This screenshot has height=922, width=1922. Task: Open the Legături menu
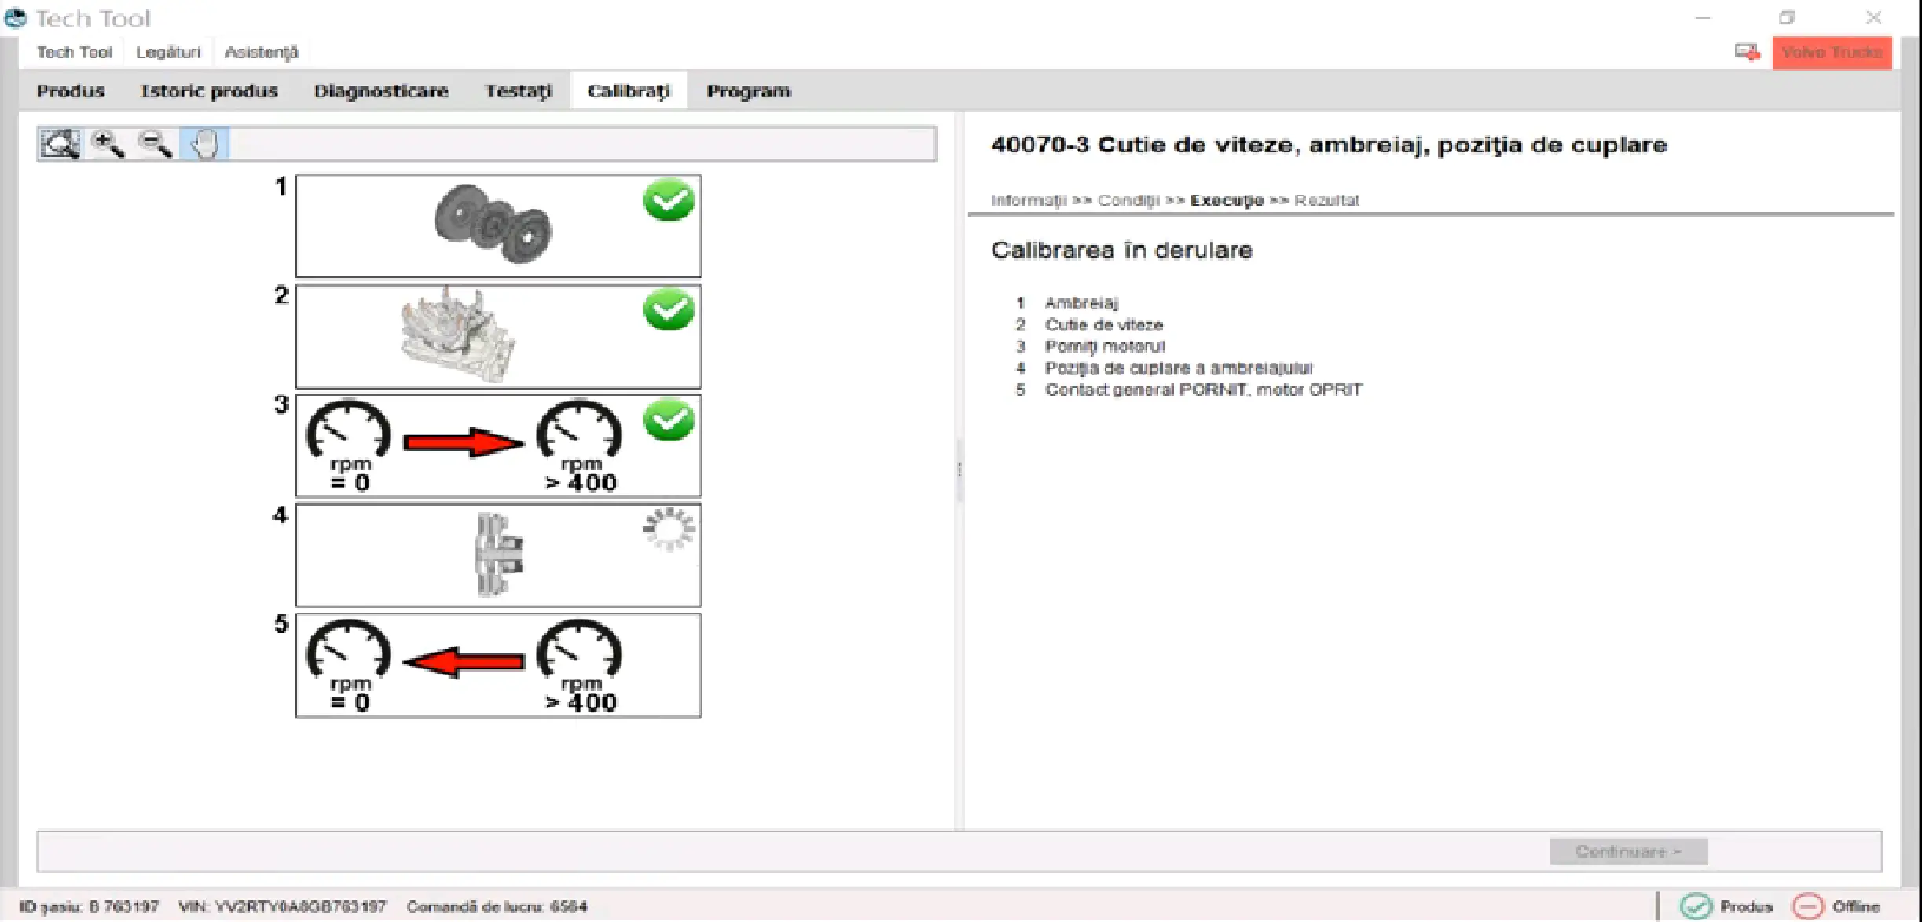[x=168, y=53]
